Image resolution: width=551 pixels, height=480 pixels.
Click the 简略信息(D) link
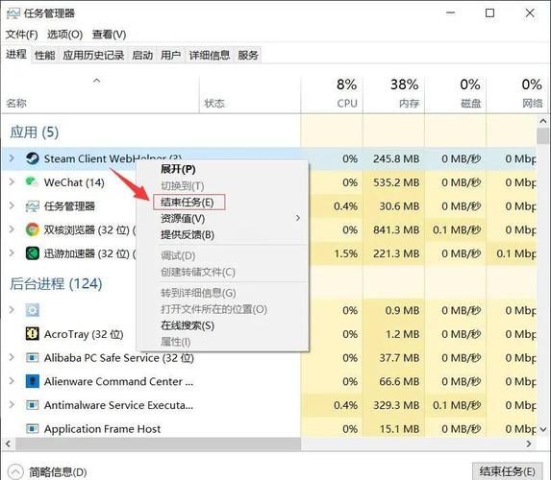(58, 472)
